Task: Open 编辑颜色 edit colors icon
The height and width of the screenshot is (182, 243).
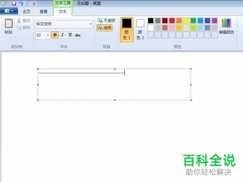Action: pyautogui.click(x=226, y=23)
